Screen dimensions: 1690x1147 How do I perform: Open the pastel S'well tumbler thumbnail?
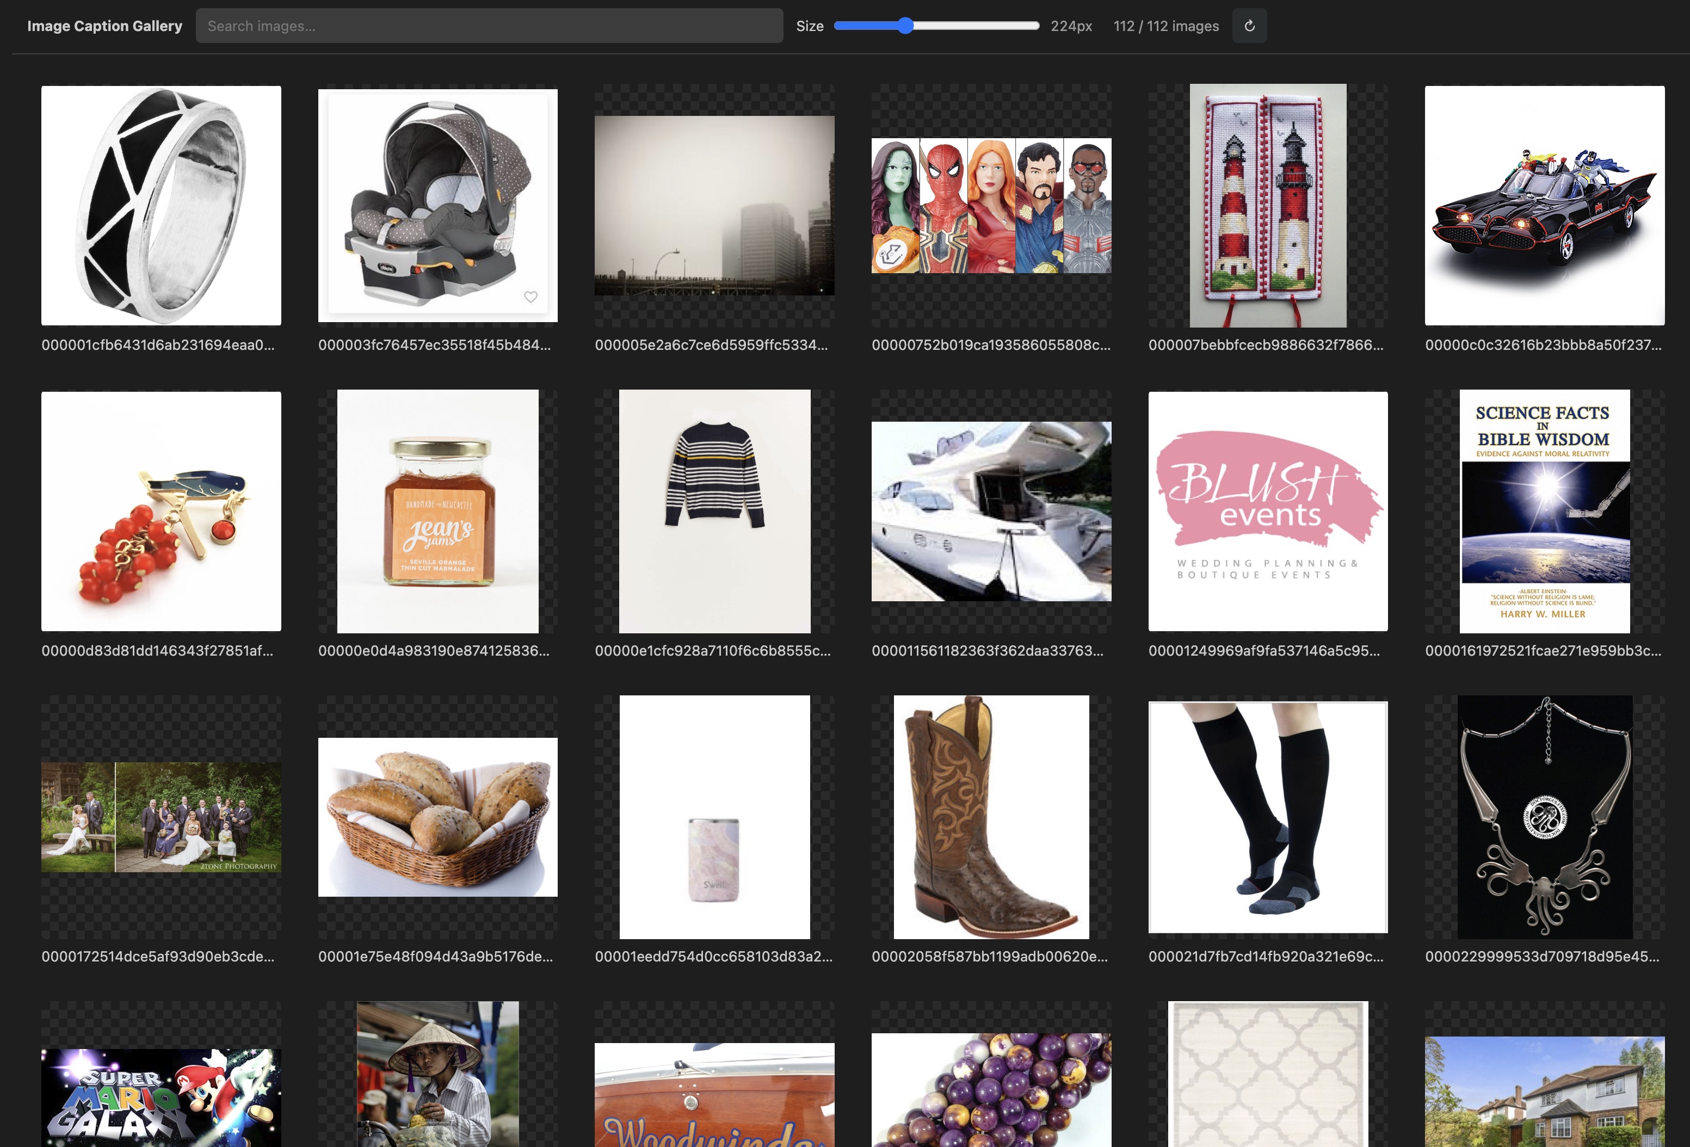(715, 817)
